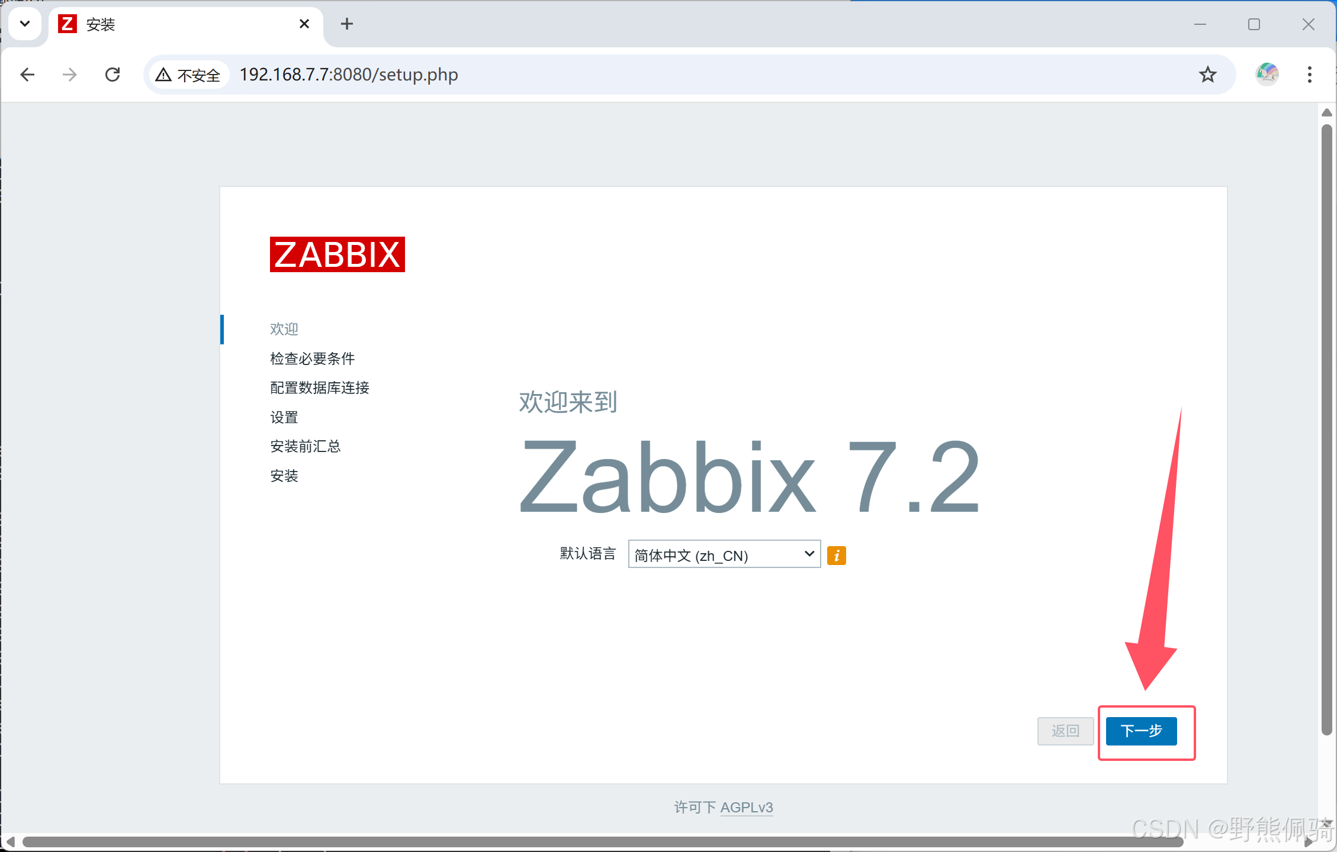Click the Not Secure warning badge
This screenshot has height=852, width=1337.
188,75
